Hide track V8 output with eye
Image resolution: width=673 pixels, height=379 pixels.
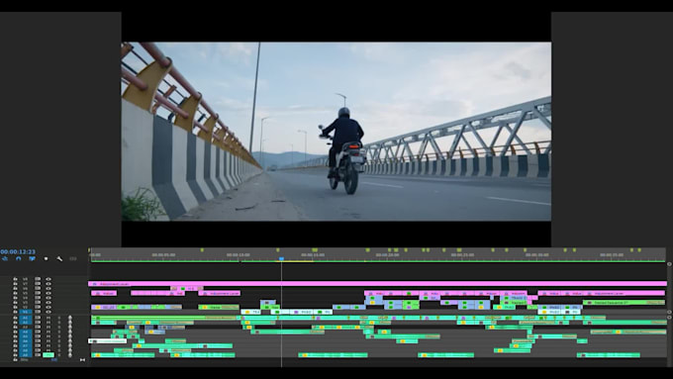48,279
